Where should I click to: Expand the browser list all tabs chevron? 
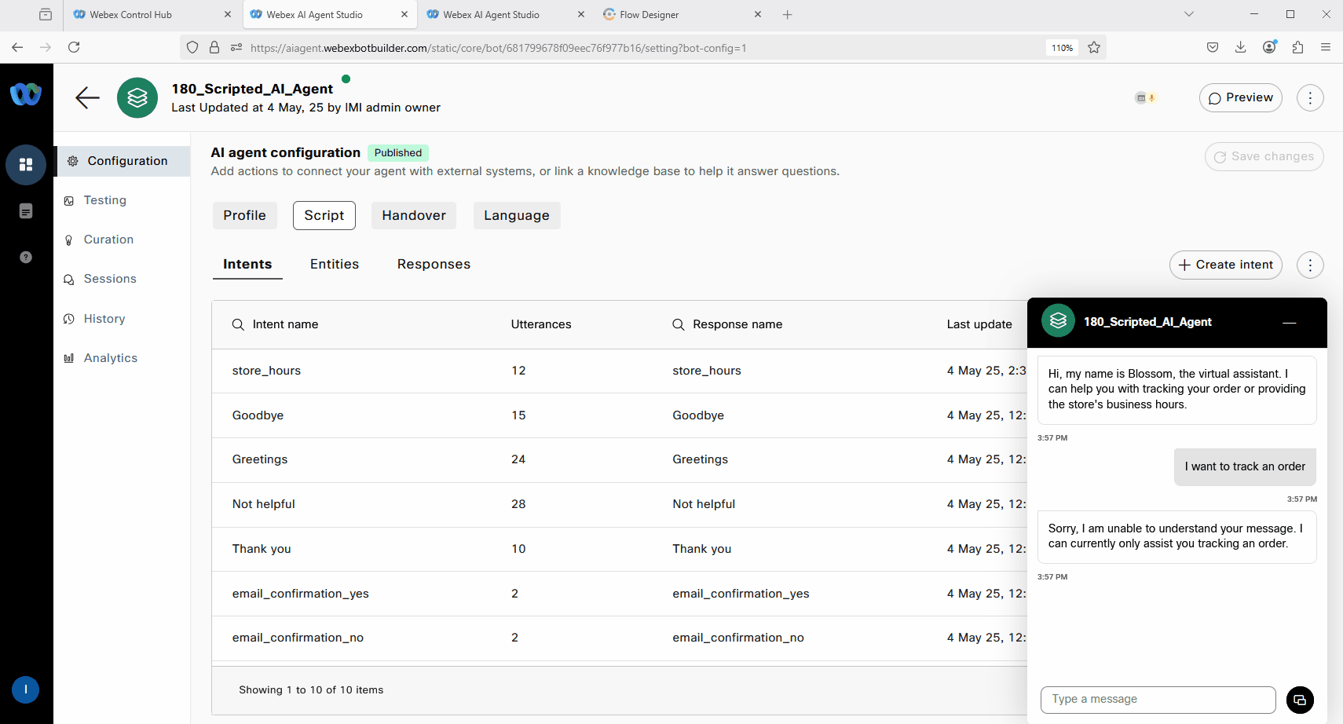(1188, 14)
